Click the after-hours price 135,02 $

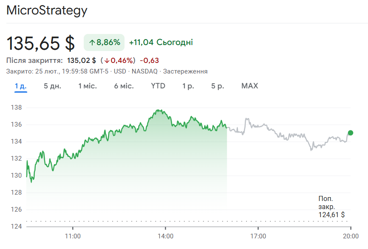click(82, 60)
